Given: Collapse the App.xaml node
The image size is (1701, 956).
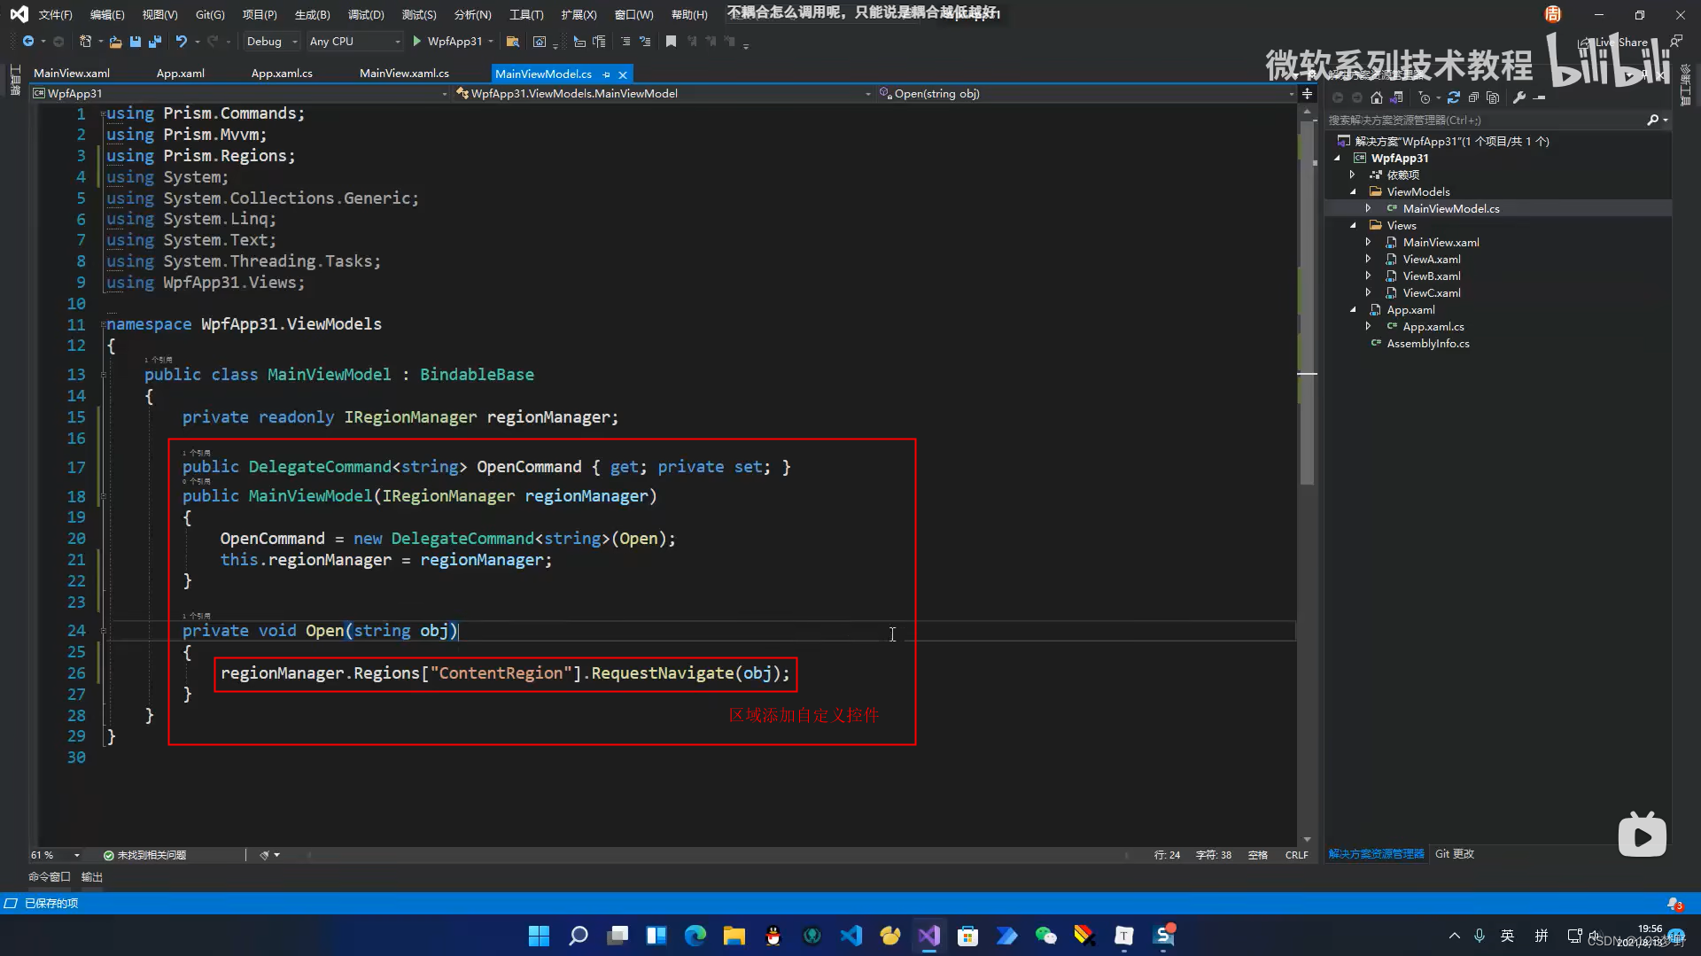Looking at the screenshot, I should click(x=1353, y=309).
